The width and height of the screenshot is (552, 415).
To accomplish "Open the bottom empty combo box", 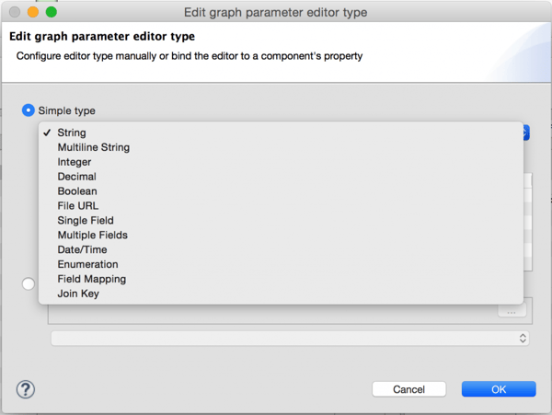I will click(x=290, y=339).
